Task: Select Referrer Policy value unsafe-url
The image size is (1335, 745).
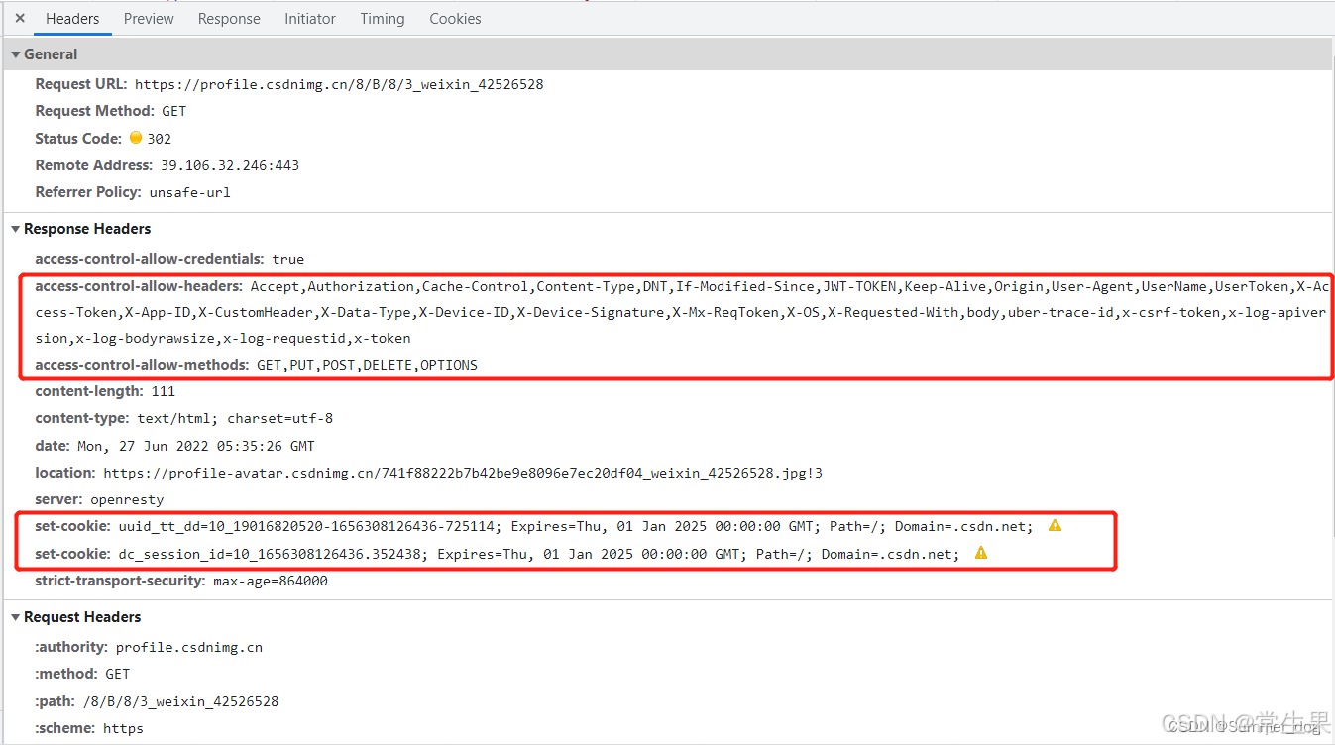Action: point(189,192)
